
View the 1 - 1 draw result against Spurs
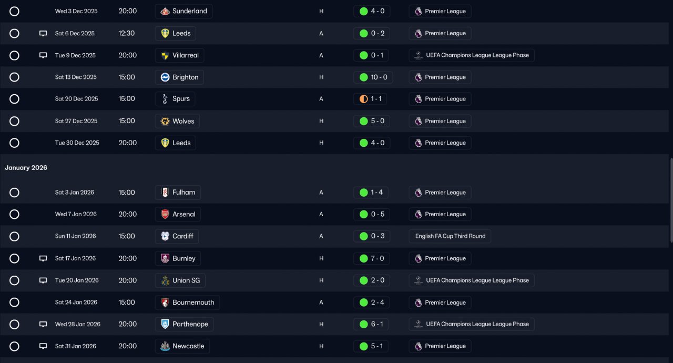pos(372,99)
